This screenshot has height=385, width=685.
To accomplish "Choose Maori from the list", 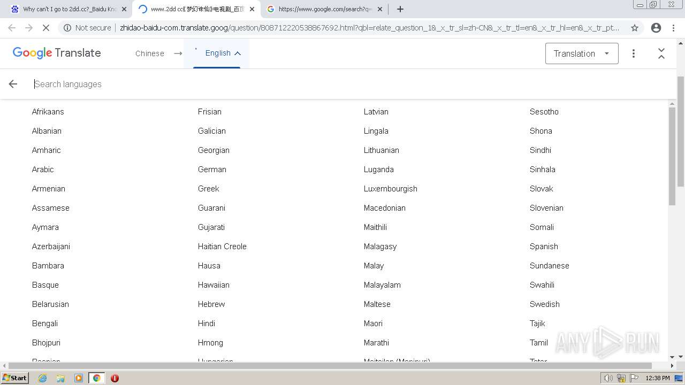I will [374, 324].
